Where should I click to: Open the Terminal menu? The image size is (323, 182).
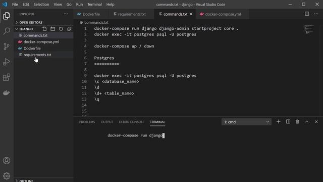94,5
